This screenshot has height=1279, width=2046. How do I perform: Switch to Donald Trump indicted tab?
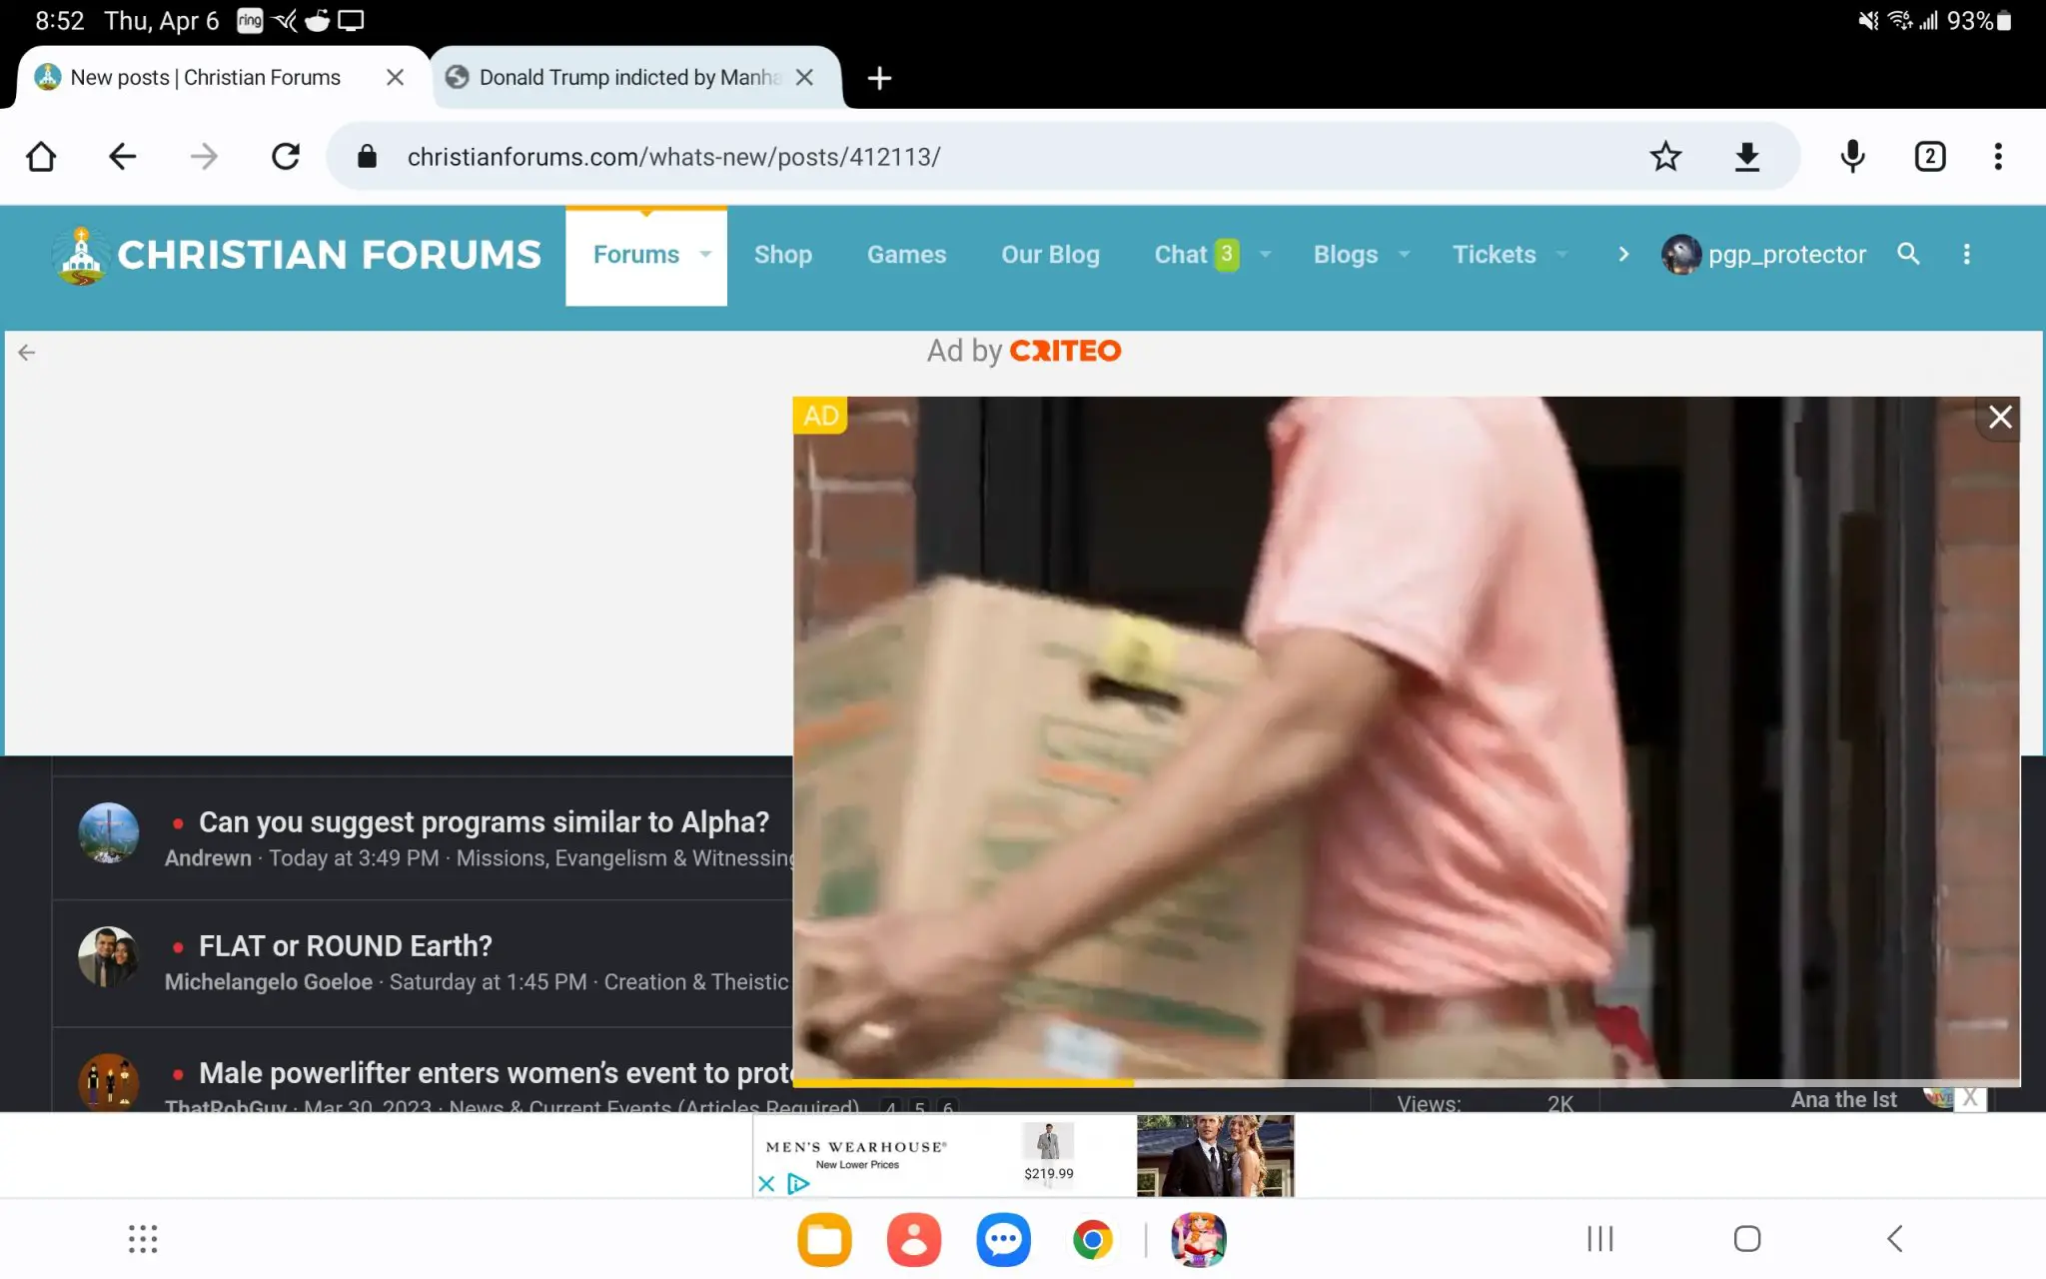[x=624, y=78]
